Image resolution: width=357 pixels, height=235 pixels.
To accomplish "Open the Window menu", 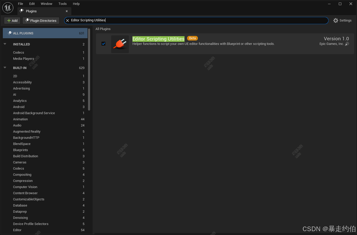I will 46,4.
